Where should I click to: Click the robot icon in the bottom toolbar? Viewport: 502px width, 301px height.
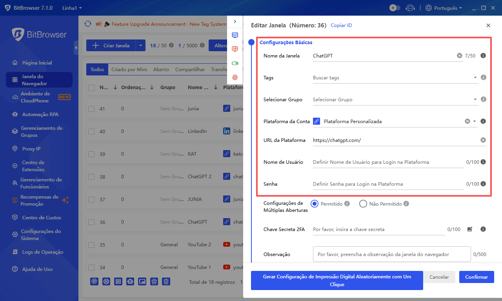pyautogui.click(x=130, y=281)
